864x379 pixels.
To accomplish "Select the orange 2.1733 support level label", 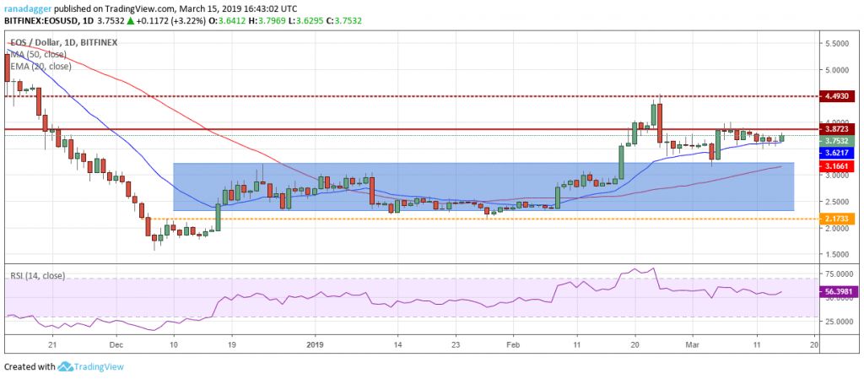I will 838,219.
